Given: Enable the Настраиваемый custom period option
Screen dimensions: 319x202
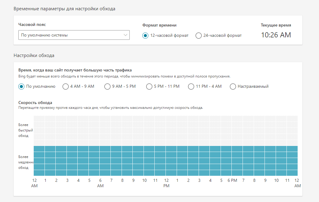Looking at the screenshot, I should (233, 87).
